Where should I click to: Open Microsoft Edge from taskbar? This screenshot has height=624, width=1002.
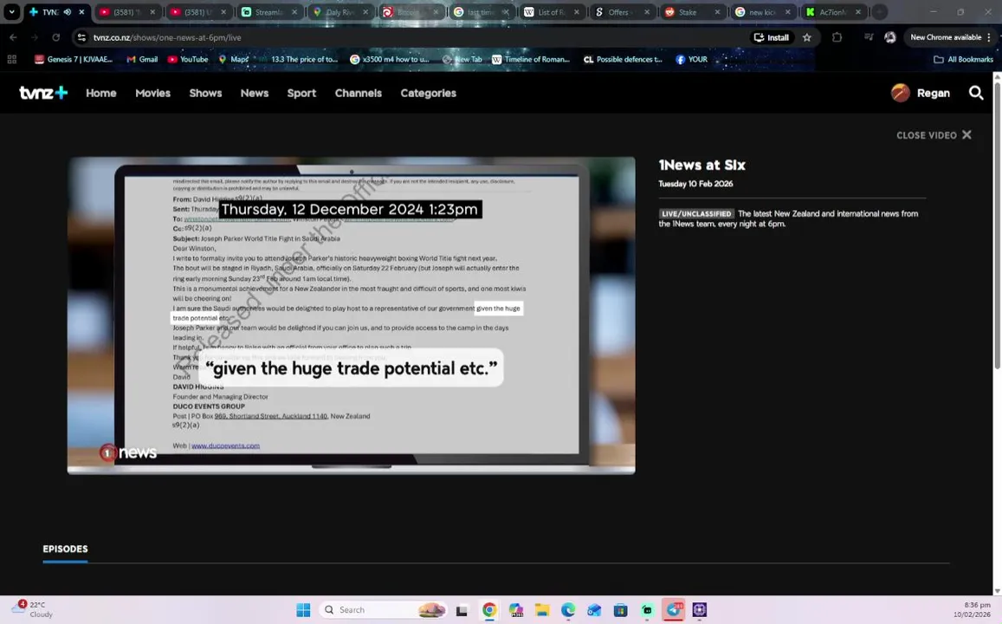pyautogui.click(x=568, y=610)
